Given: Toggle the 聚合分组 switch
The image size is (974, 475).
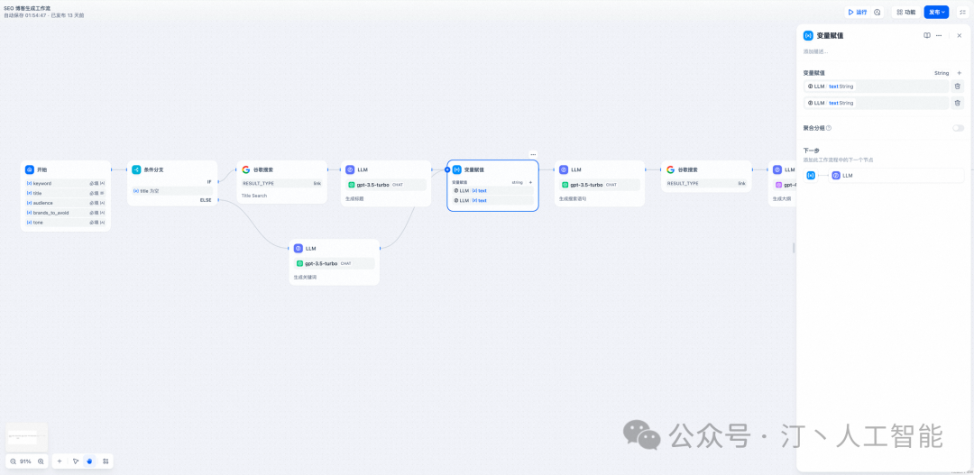Looking at the screenshot, I should point(958,128).
